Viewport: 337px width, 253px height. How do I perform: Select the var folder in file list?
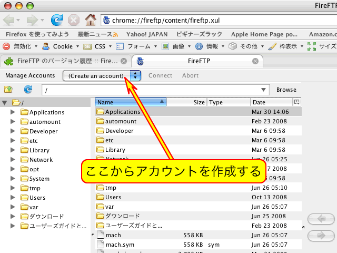[x=199, y=207]
